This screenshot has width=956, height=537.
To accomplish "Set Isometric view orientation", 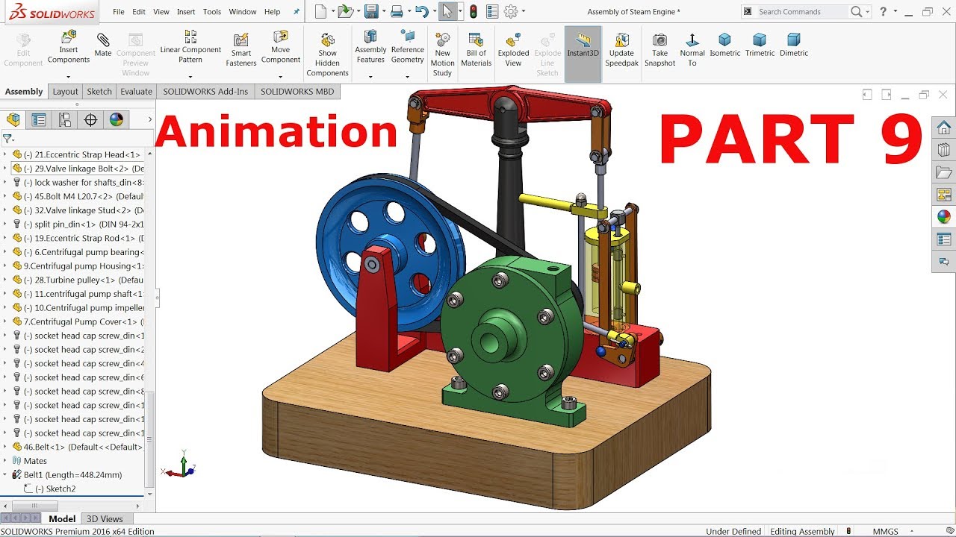I will (724, 45).
